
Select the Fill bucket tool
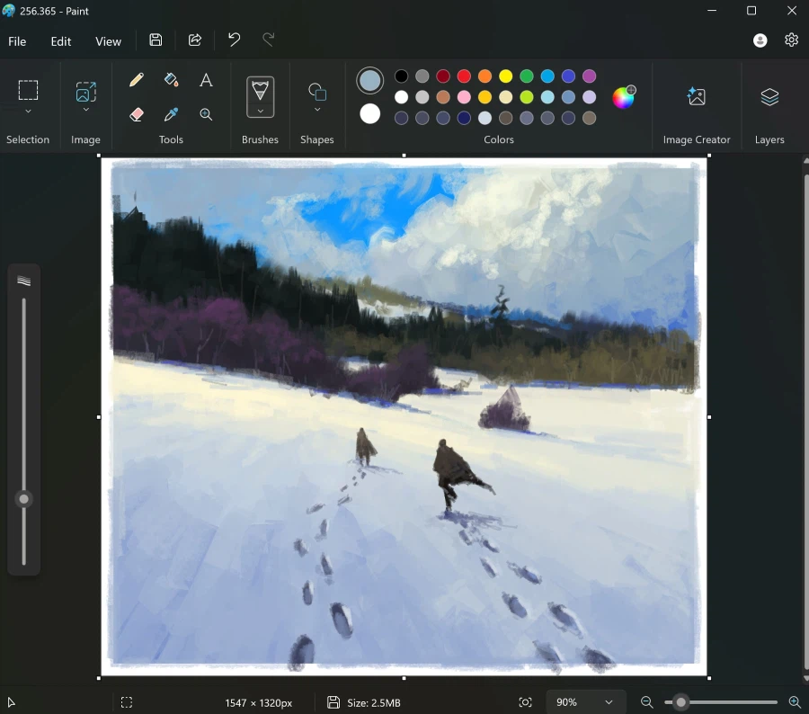pyautogui.click(x=171, y=80)
